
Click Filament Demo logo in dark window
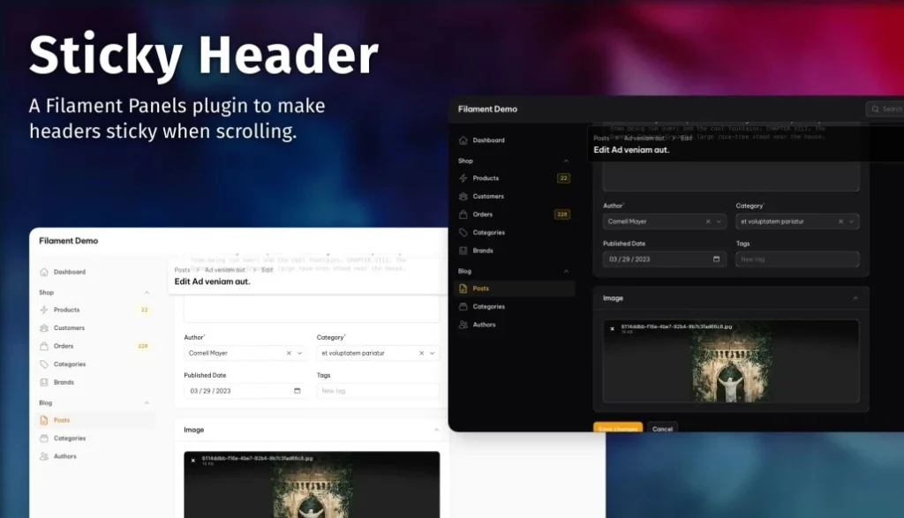(x=487, y=109)
